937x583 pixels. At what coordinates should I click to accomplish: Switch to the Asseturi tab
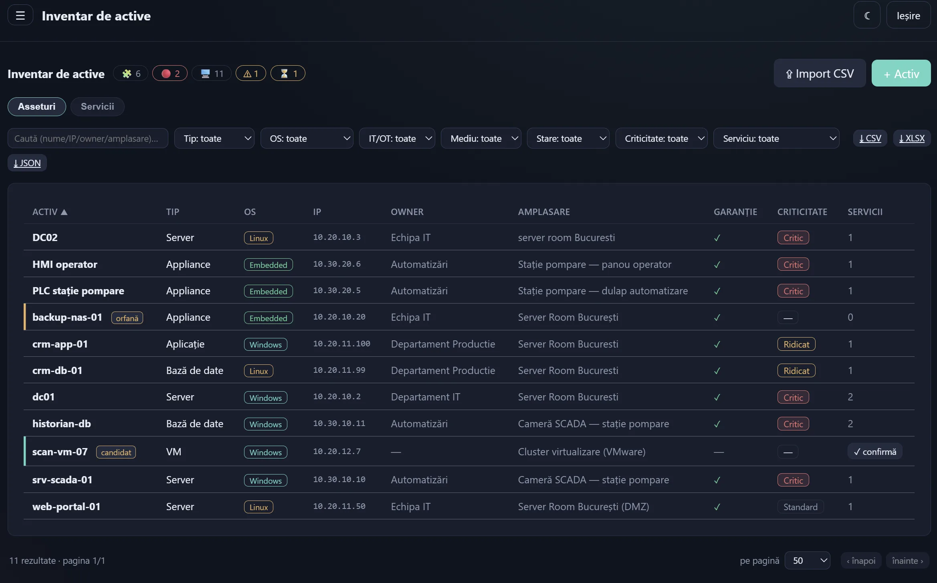[37, 107]
